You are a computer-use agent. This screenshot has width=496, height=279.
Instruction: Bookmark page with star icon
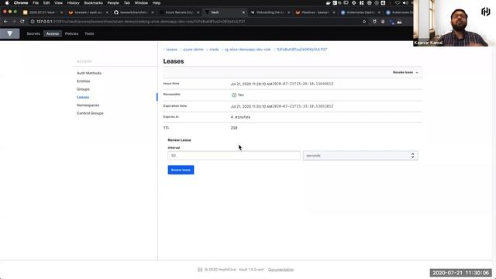point(364,22)
